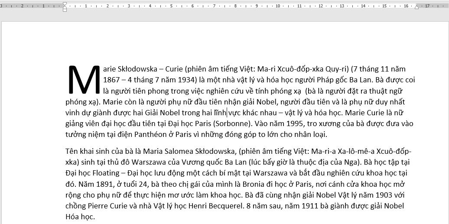Click the phrase "tro xương"
449x224 pixels.
(x=323, y=124)
